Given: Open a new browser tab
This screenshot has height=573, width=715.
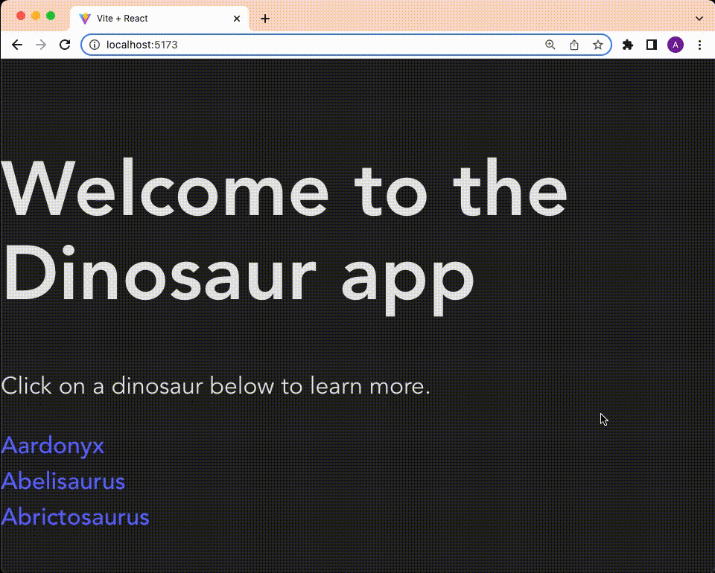Looking at the screenshot, I should [265, 18].
